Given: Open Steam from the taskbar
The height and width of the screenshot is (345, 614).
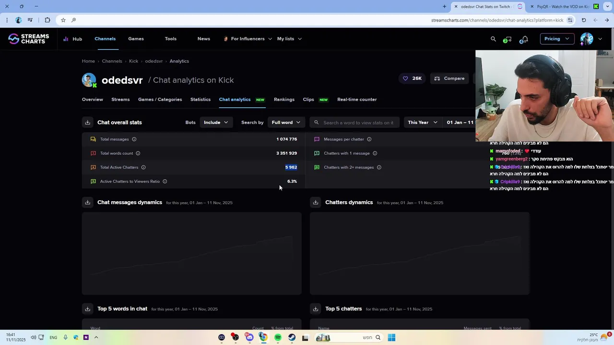Looking at the screenshot, I should click(292, 338).
